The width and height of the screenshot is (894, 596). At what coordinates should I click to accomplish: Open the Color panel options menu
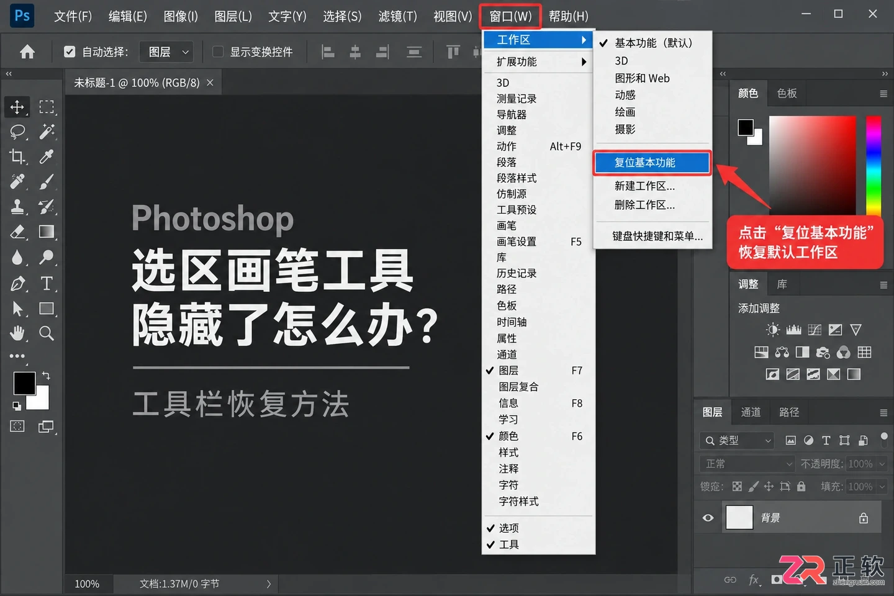tap(883, 94)
